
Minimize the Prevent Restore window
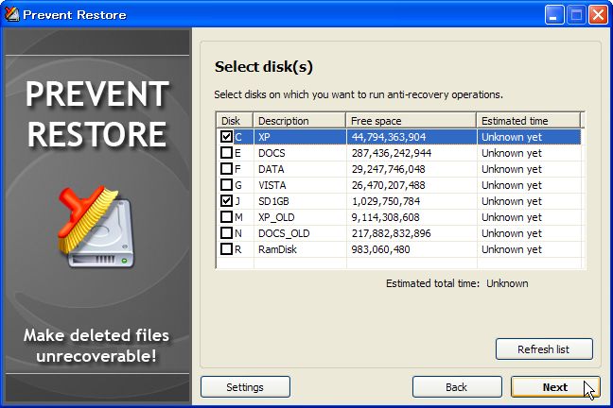tap(553, 15)
